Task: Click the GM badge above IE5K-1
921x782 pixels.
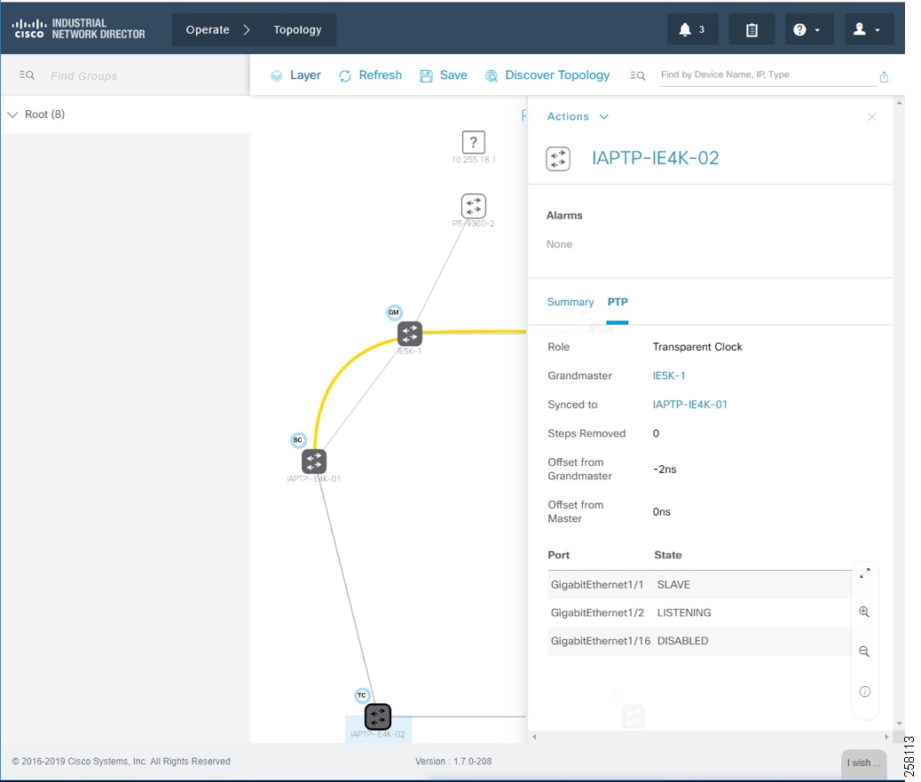Action: click(x=394, y=312)
